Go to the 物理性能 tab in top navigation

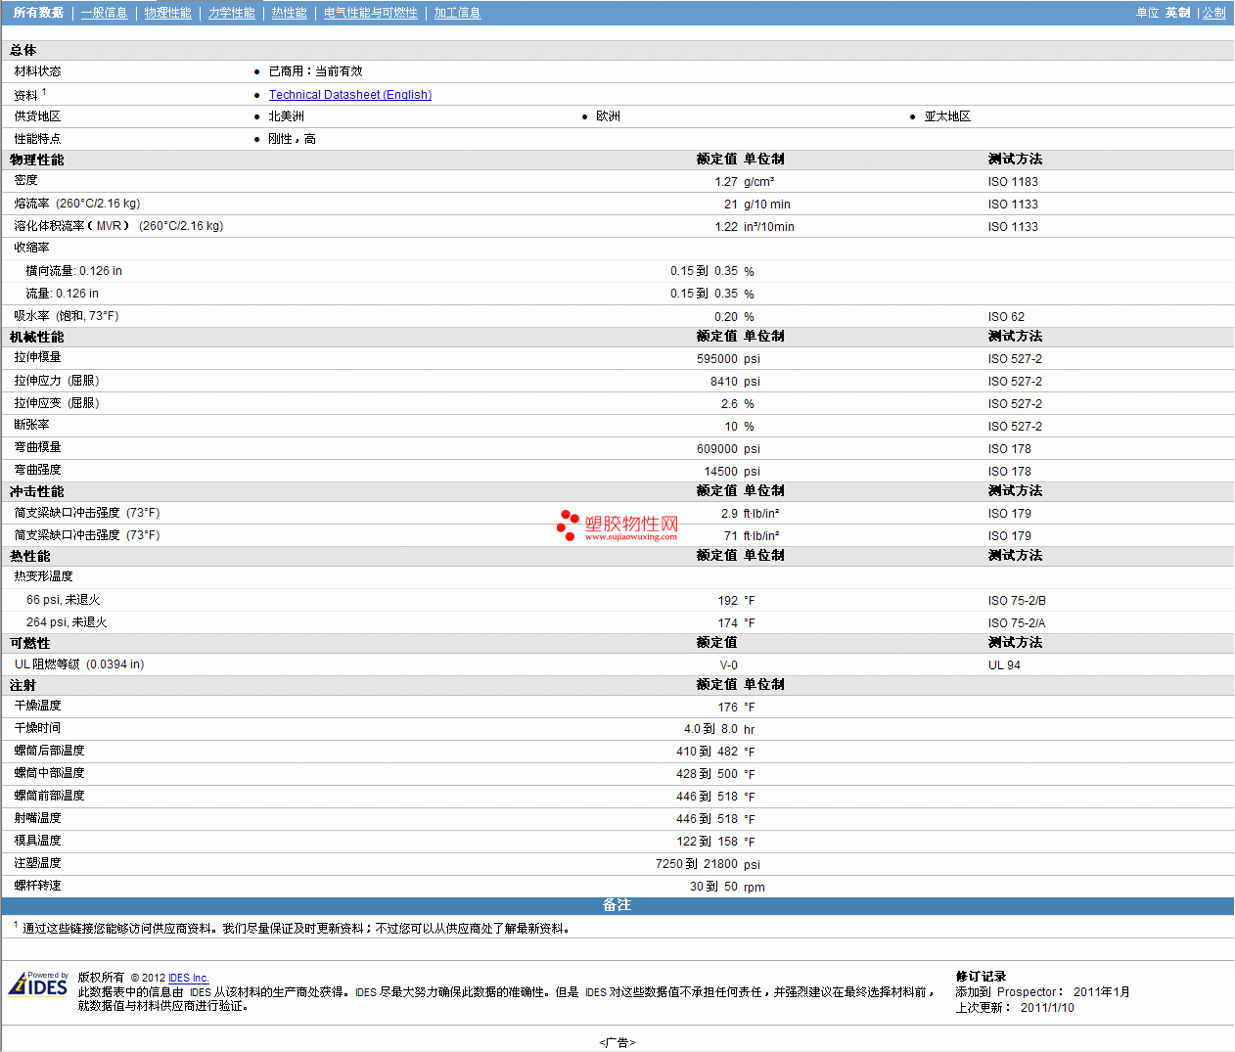(167, 13)
